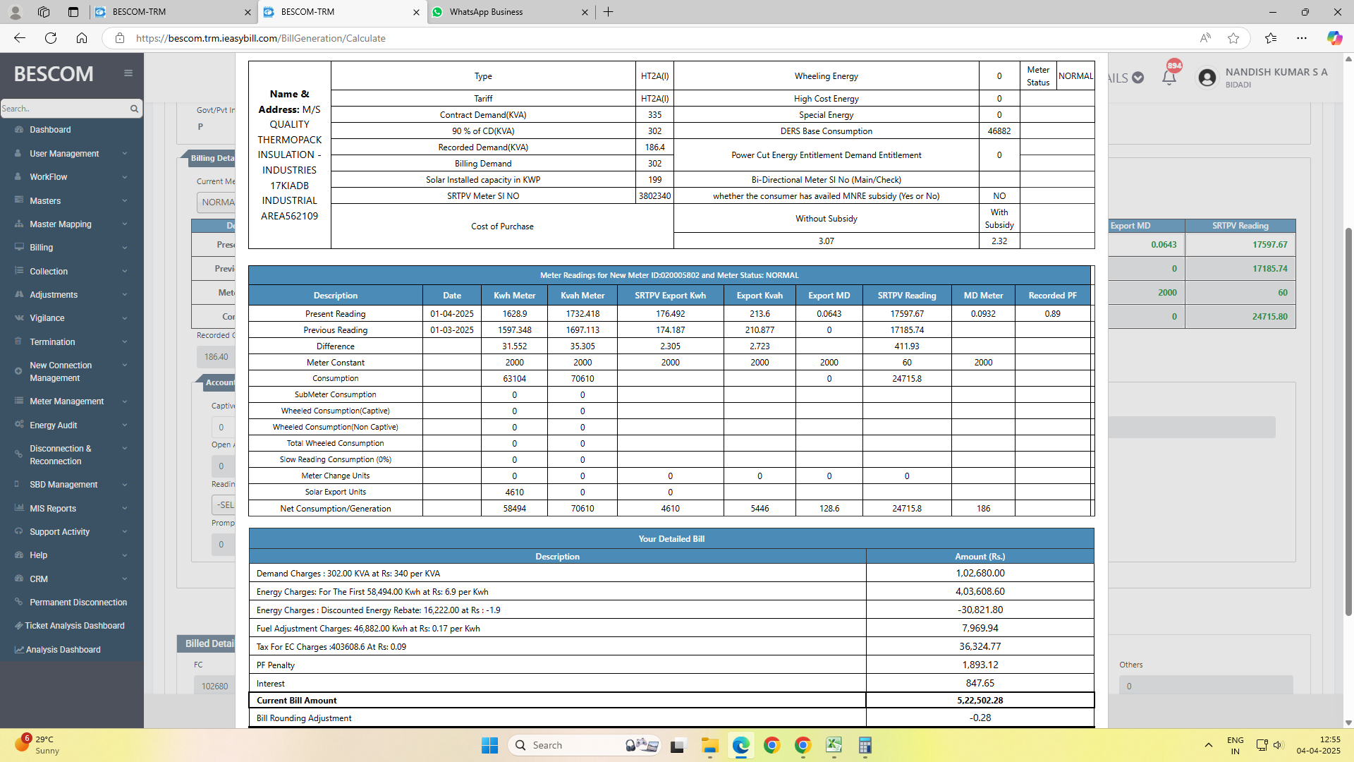Image resolution: width=1354 pixels, height=762 pixels.
Task: Open the CRM sidebar menu
Action: tap(72, 579)
